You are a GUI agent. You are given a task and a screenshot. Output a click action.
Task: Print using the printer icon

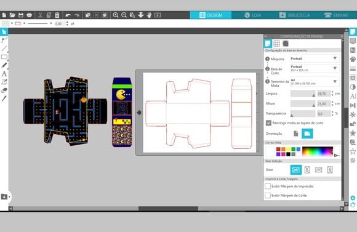click(x=29, y=15)
